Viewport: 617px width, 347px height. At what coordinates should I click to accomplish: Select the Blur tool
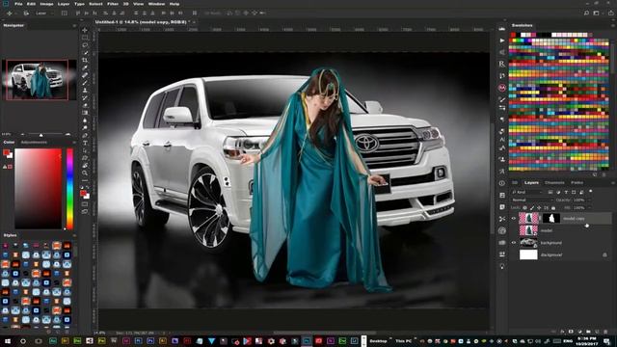coord(85,120)
